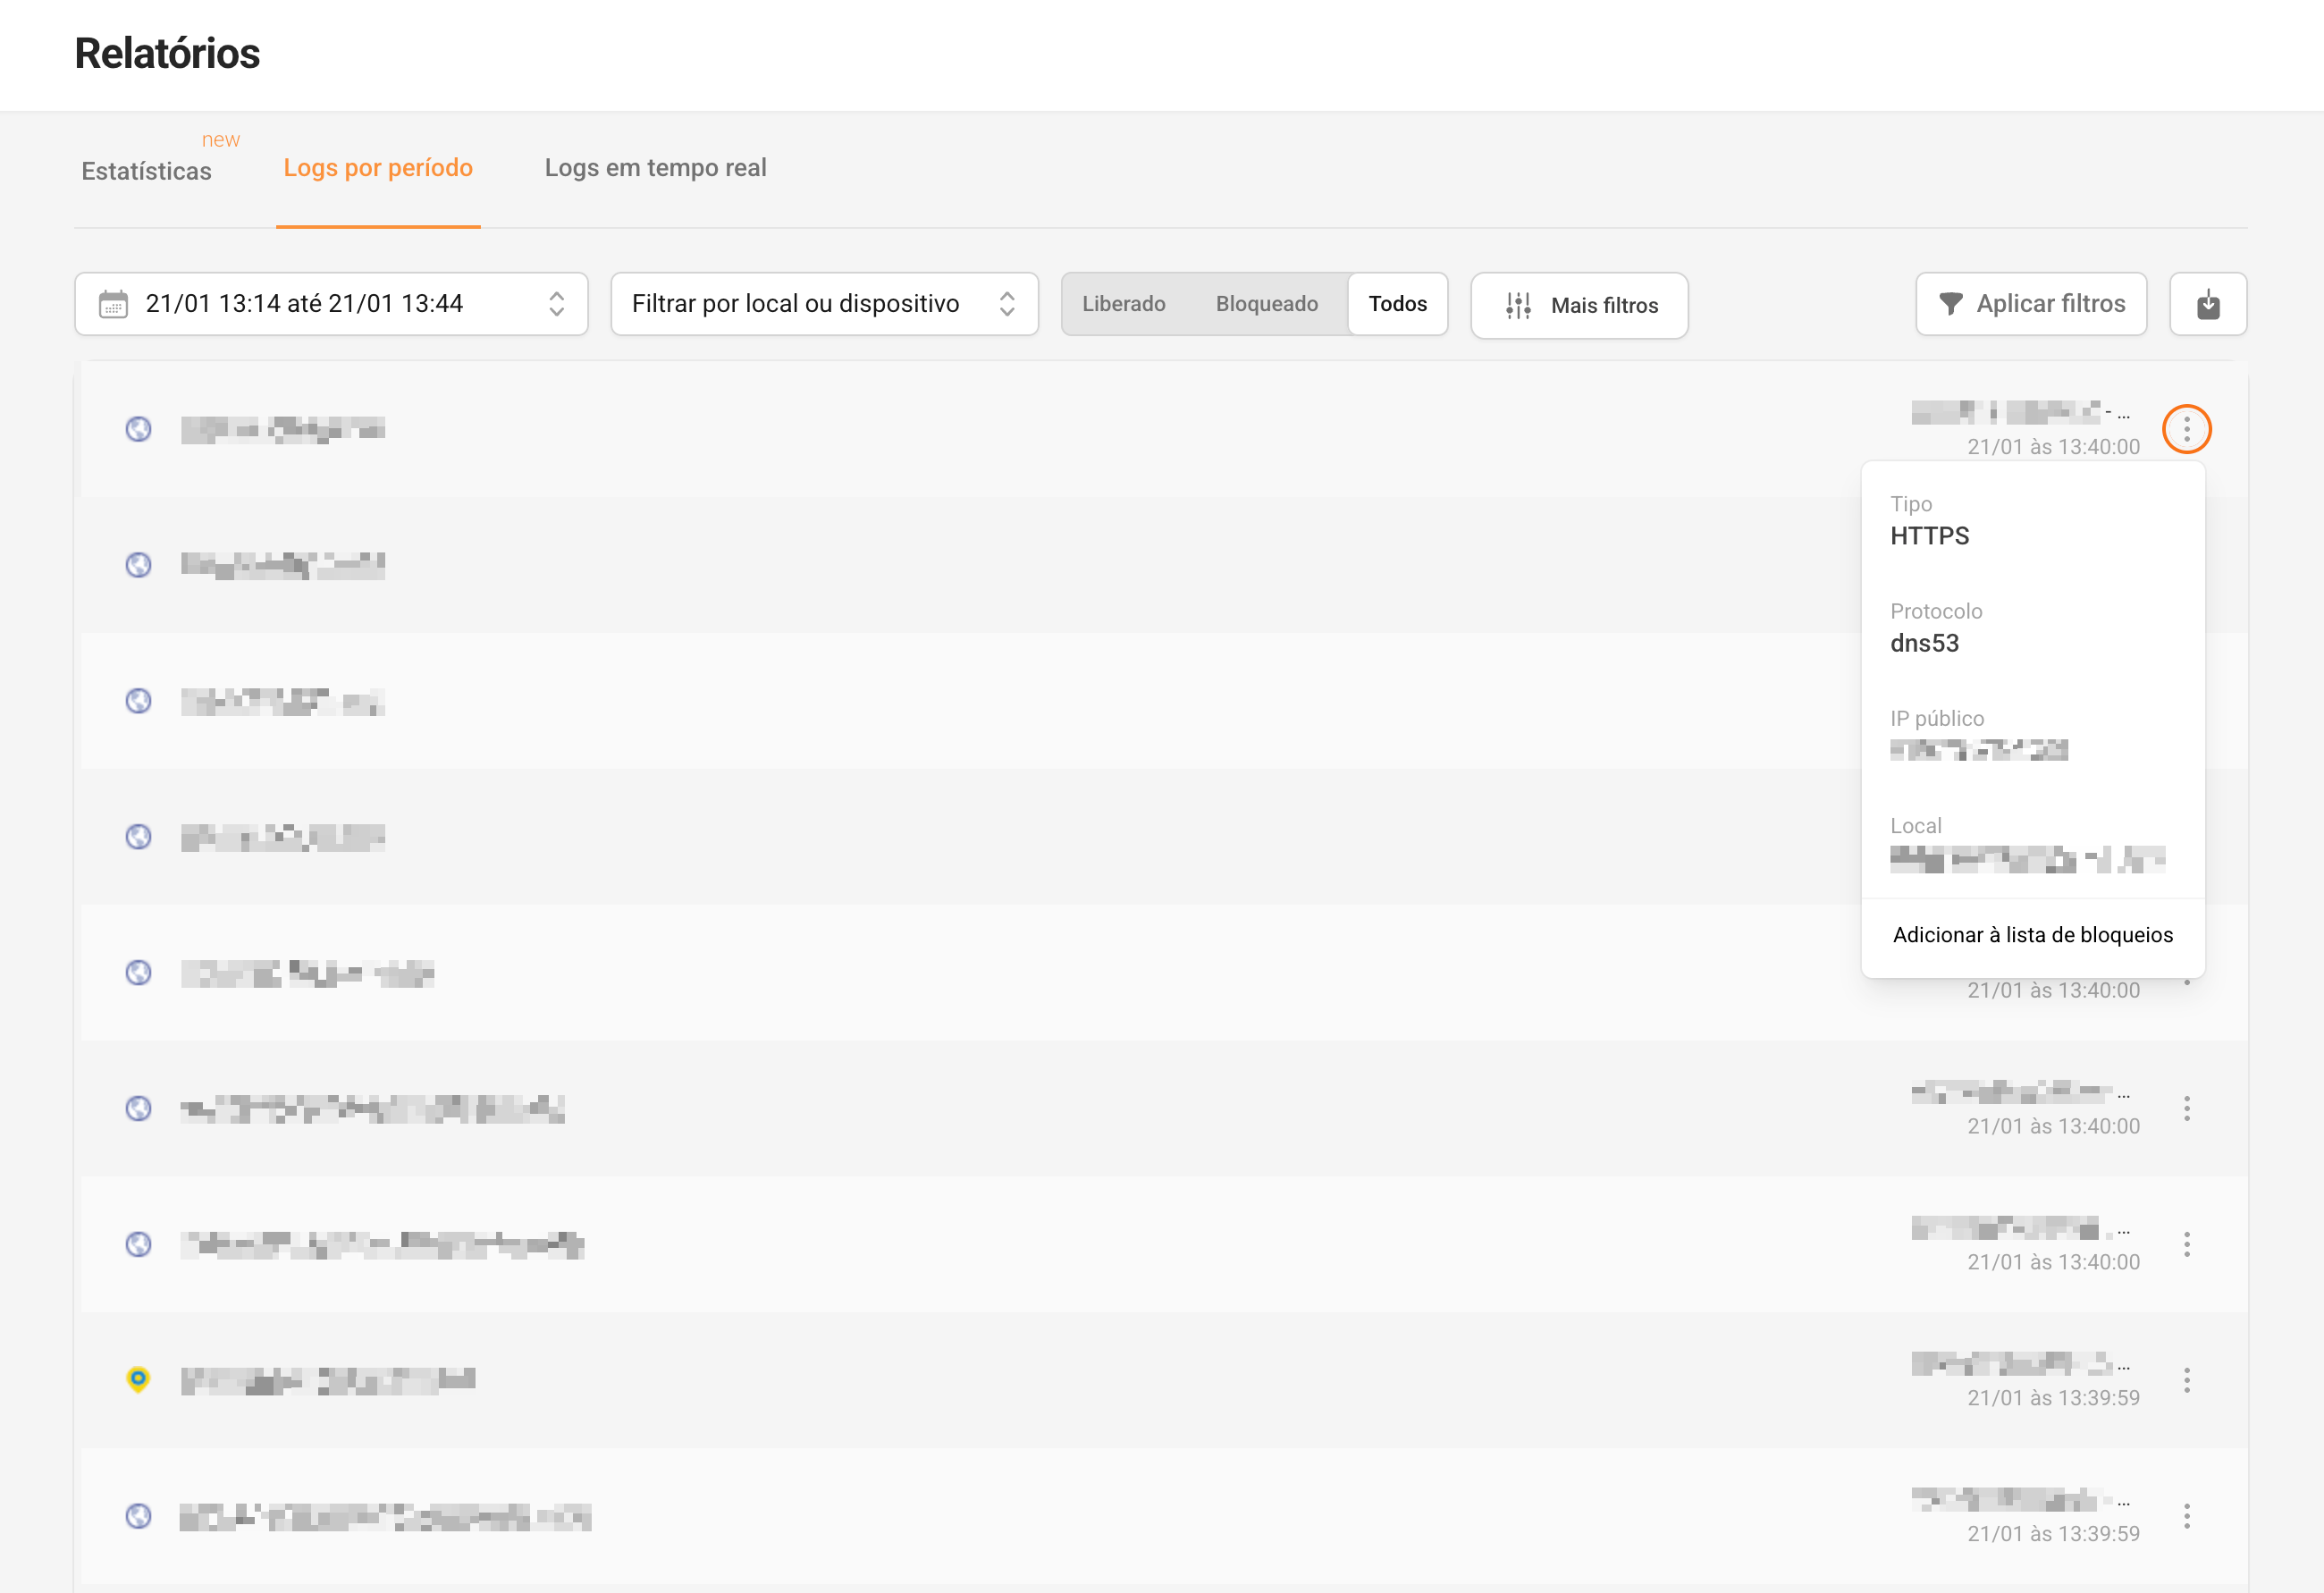
Task: Select the Liberado filter option
Action: [1123, 304]
